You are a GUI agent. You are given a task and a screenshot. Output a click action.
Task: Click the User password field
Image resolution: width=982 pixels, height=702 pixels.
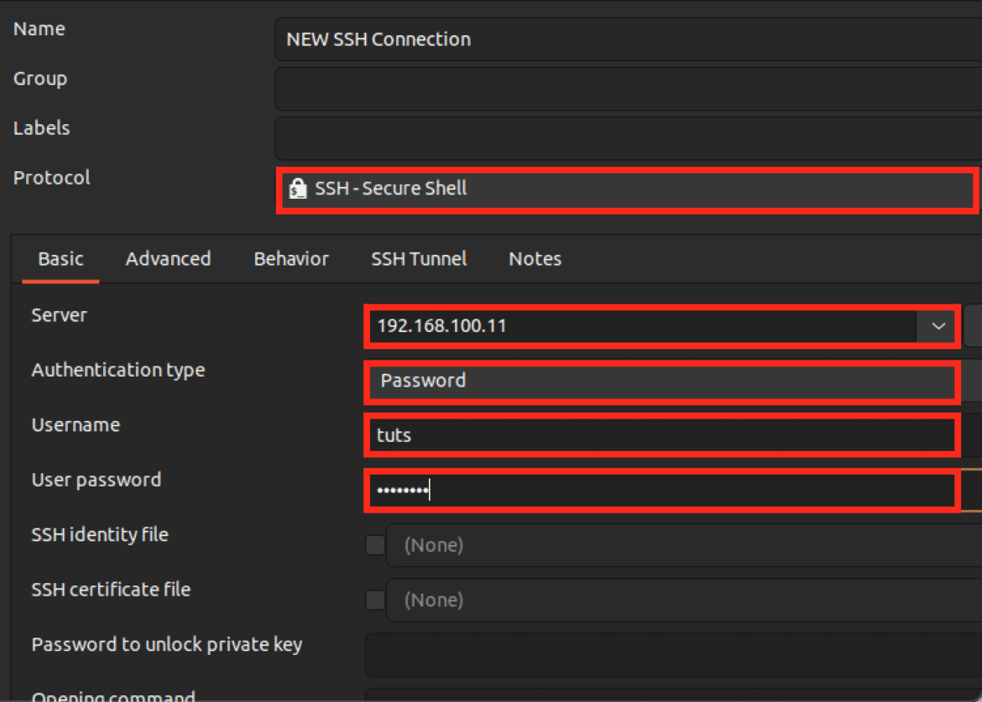tap(661, 491)
